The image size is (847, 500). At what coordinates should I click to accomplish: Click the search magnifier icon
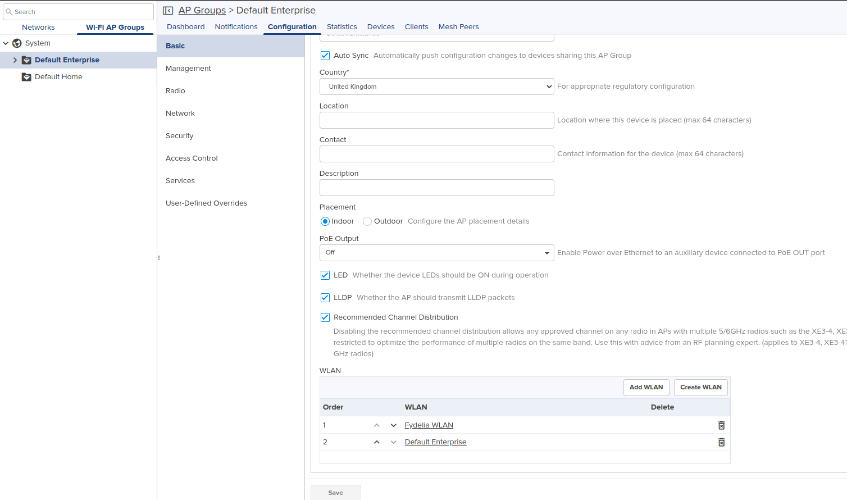9,12
